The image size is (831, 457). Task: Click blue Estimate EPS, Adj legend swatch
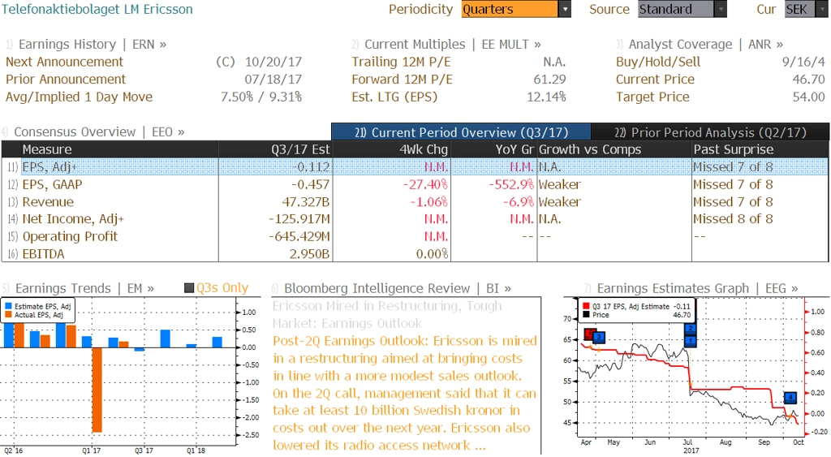(8, 307)
